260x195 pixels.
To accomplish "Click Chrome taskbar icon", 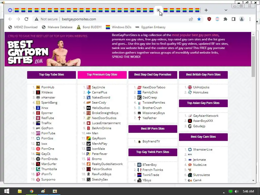I will point(31,191).
